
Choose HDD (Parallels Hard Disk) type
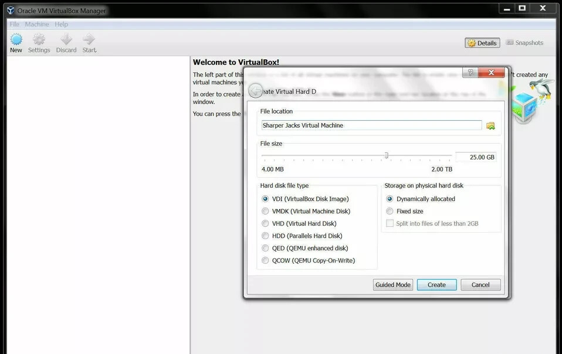[265, 236]
